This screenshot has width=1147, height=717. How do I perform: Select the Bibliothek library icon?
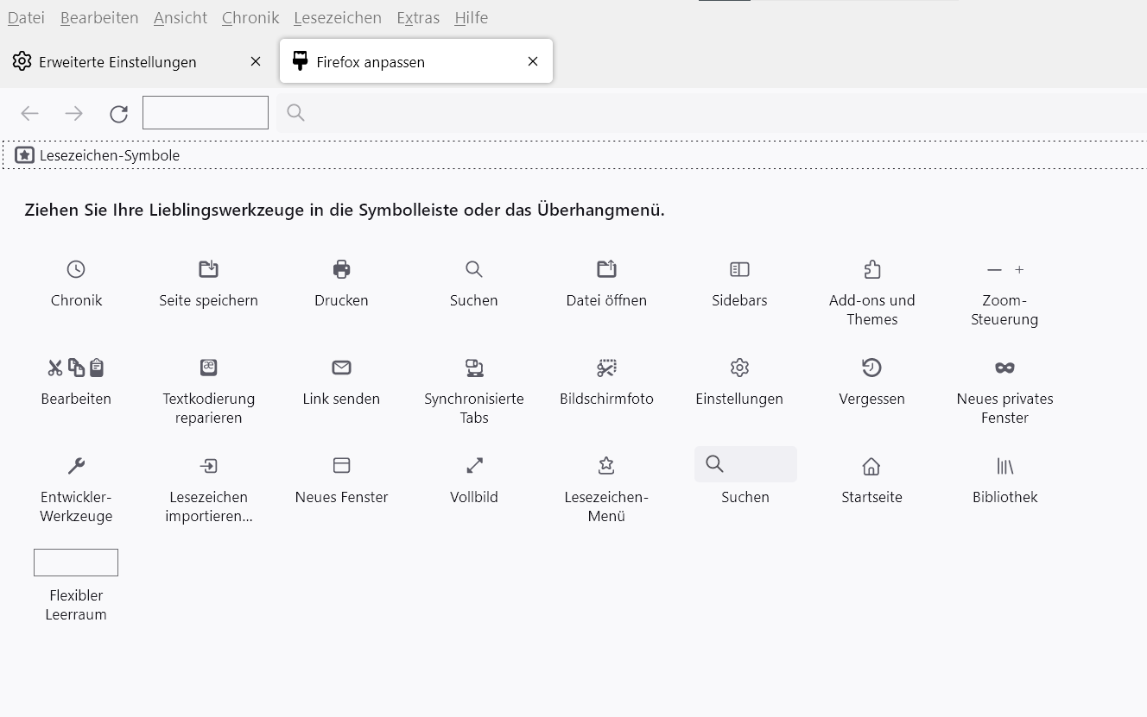pos(1004,466)
